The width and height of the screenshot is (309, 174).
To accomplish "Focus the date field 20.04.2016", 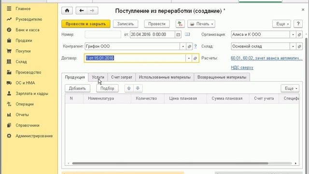I will pos(153,34).
